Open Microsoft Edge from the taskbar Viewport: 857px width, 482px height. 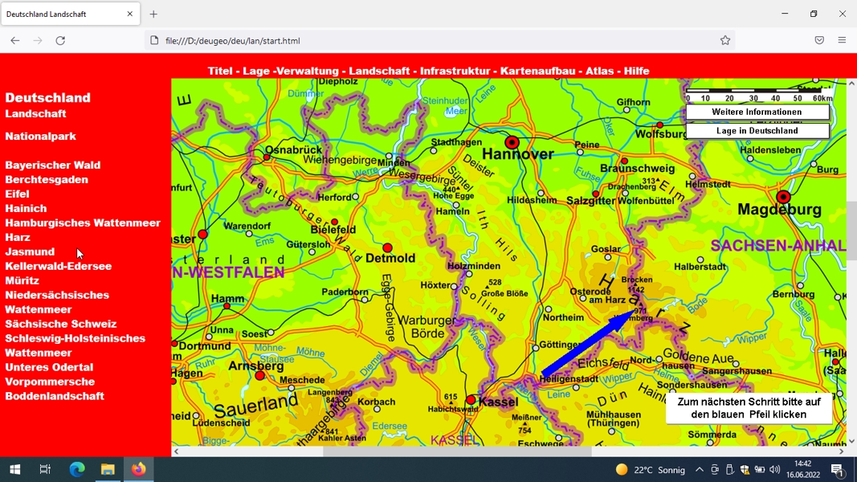tap(77, 469)
